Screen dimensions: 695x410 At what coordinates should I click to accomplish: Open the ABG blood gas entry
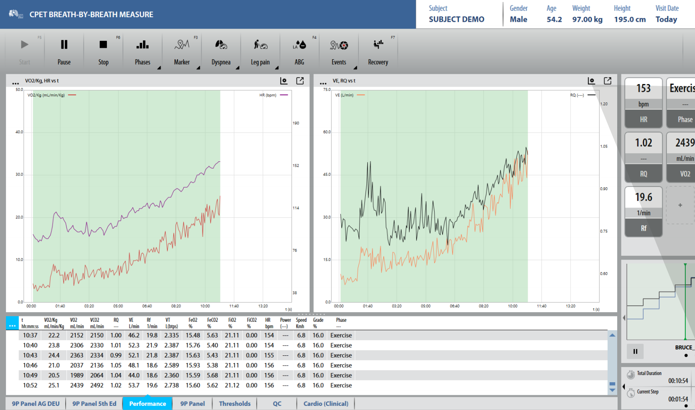(x=299, y=52)
